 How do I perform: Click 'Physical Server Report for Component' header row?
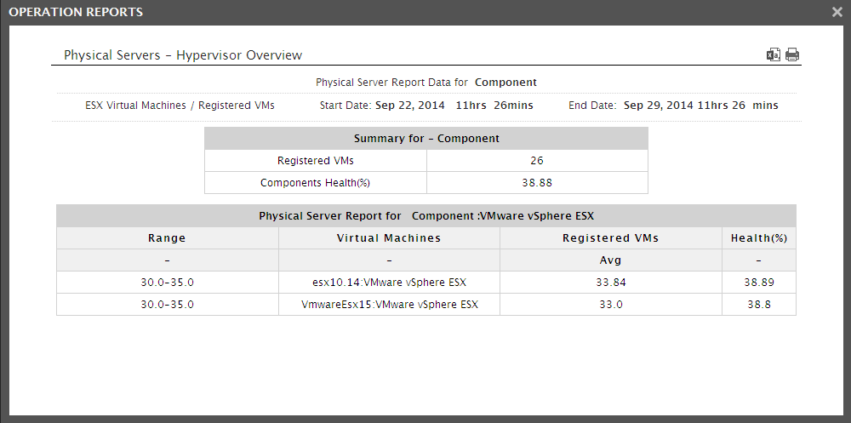426,216
